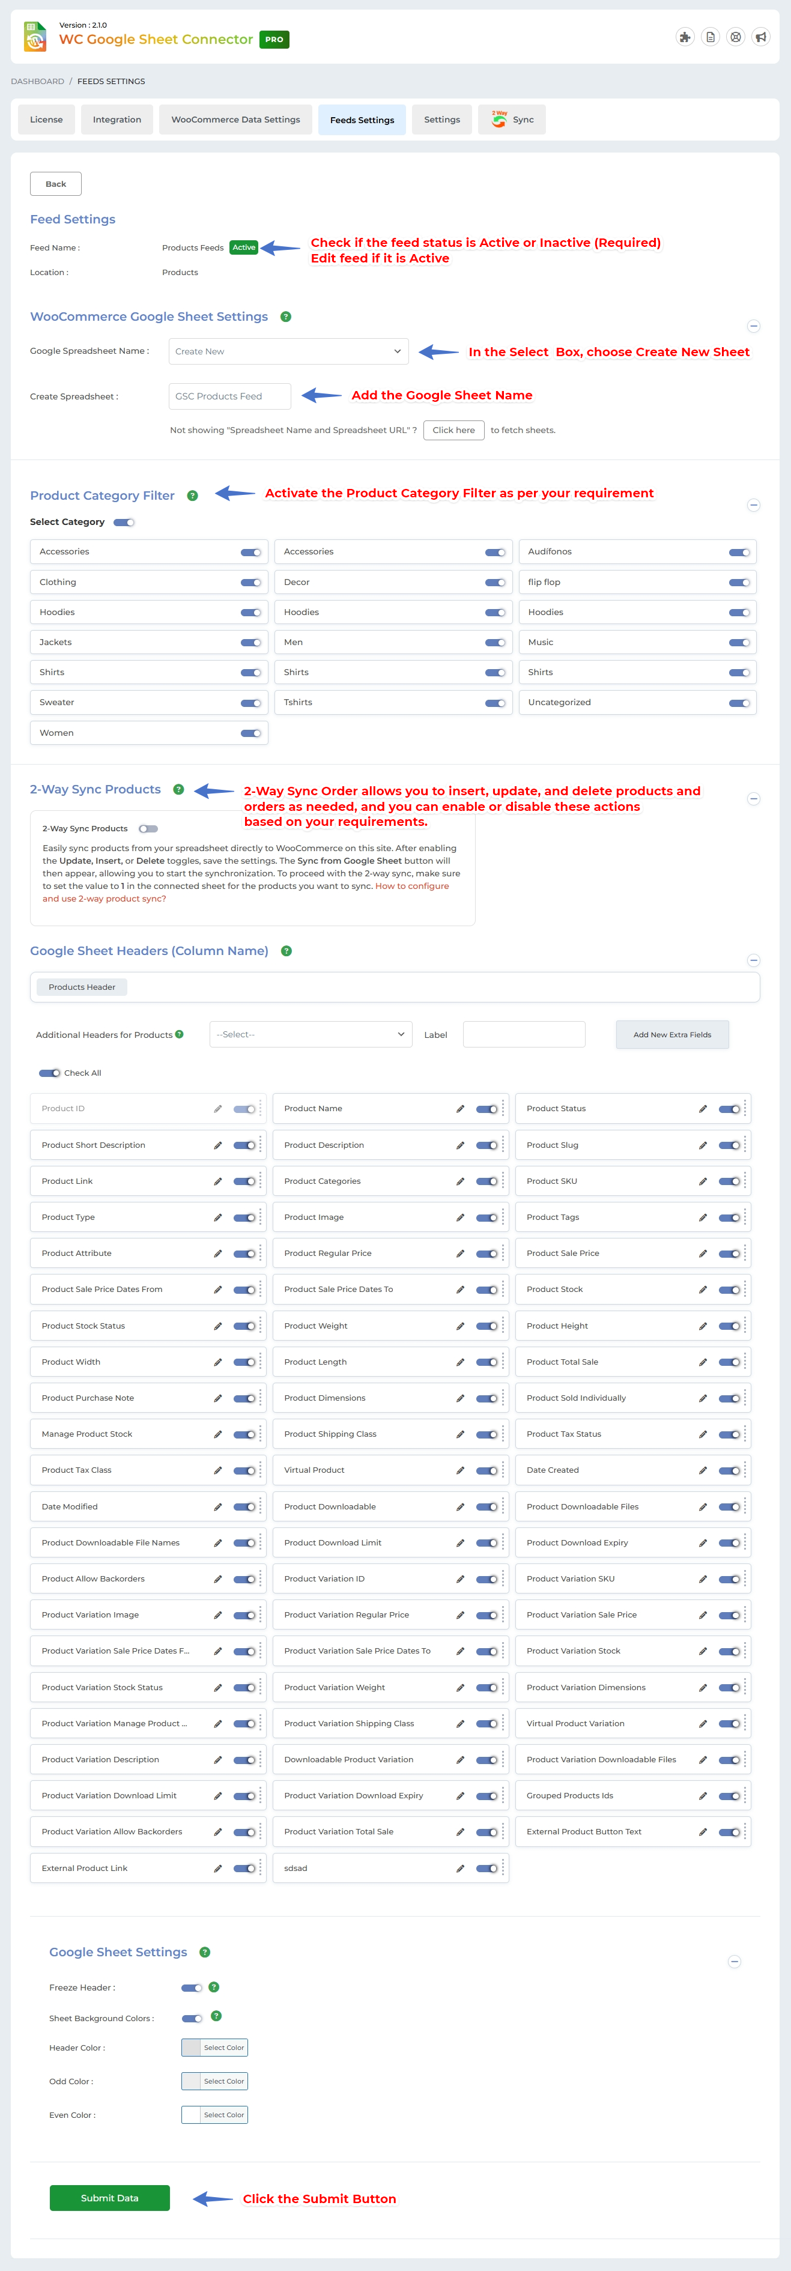The image size is (791, 2271).
Task: Collapse the 2-Way Sync Products section
Action: (x=753, y=799)
